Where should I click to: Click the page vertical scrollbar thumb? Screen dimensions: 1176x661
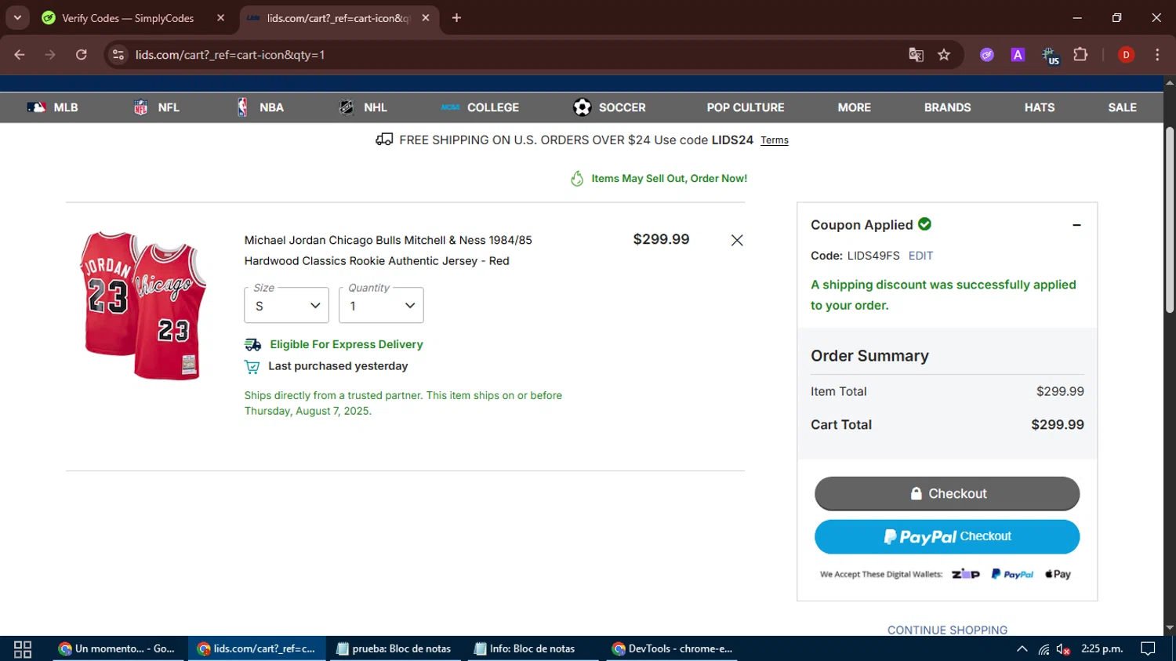(1170, 220)
